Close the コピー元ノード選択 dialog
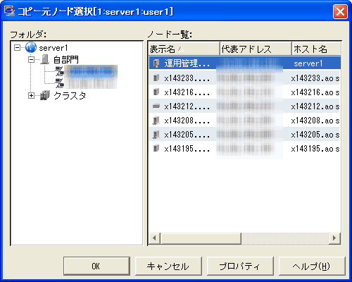This screenshot has width=352, height=282. point(340,11)
